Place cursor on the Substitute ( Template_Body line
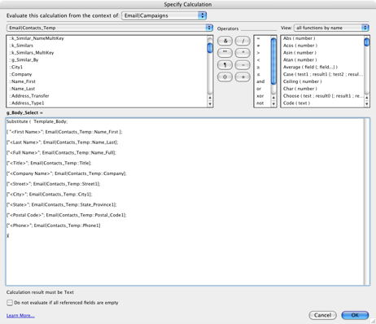This screenshot has width=376, height=324. click(37, 121)
